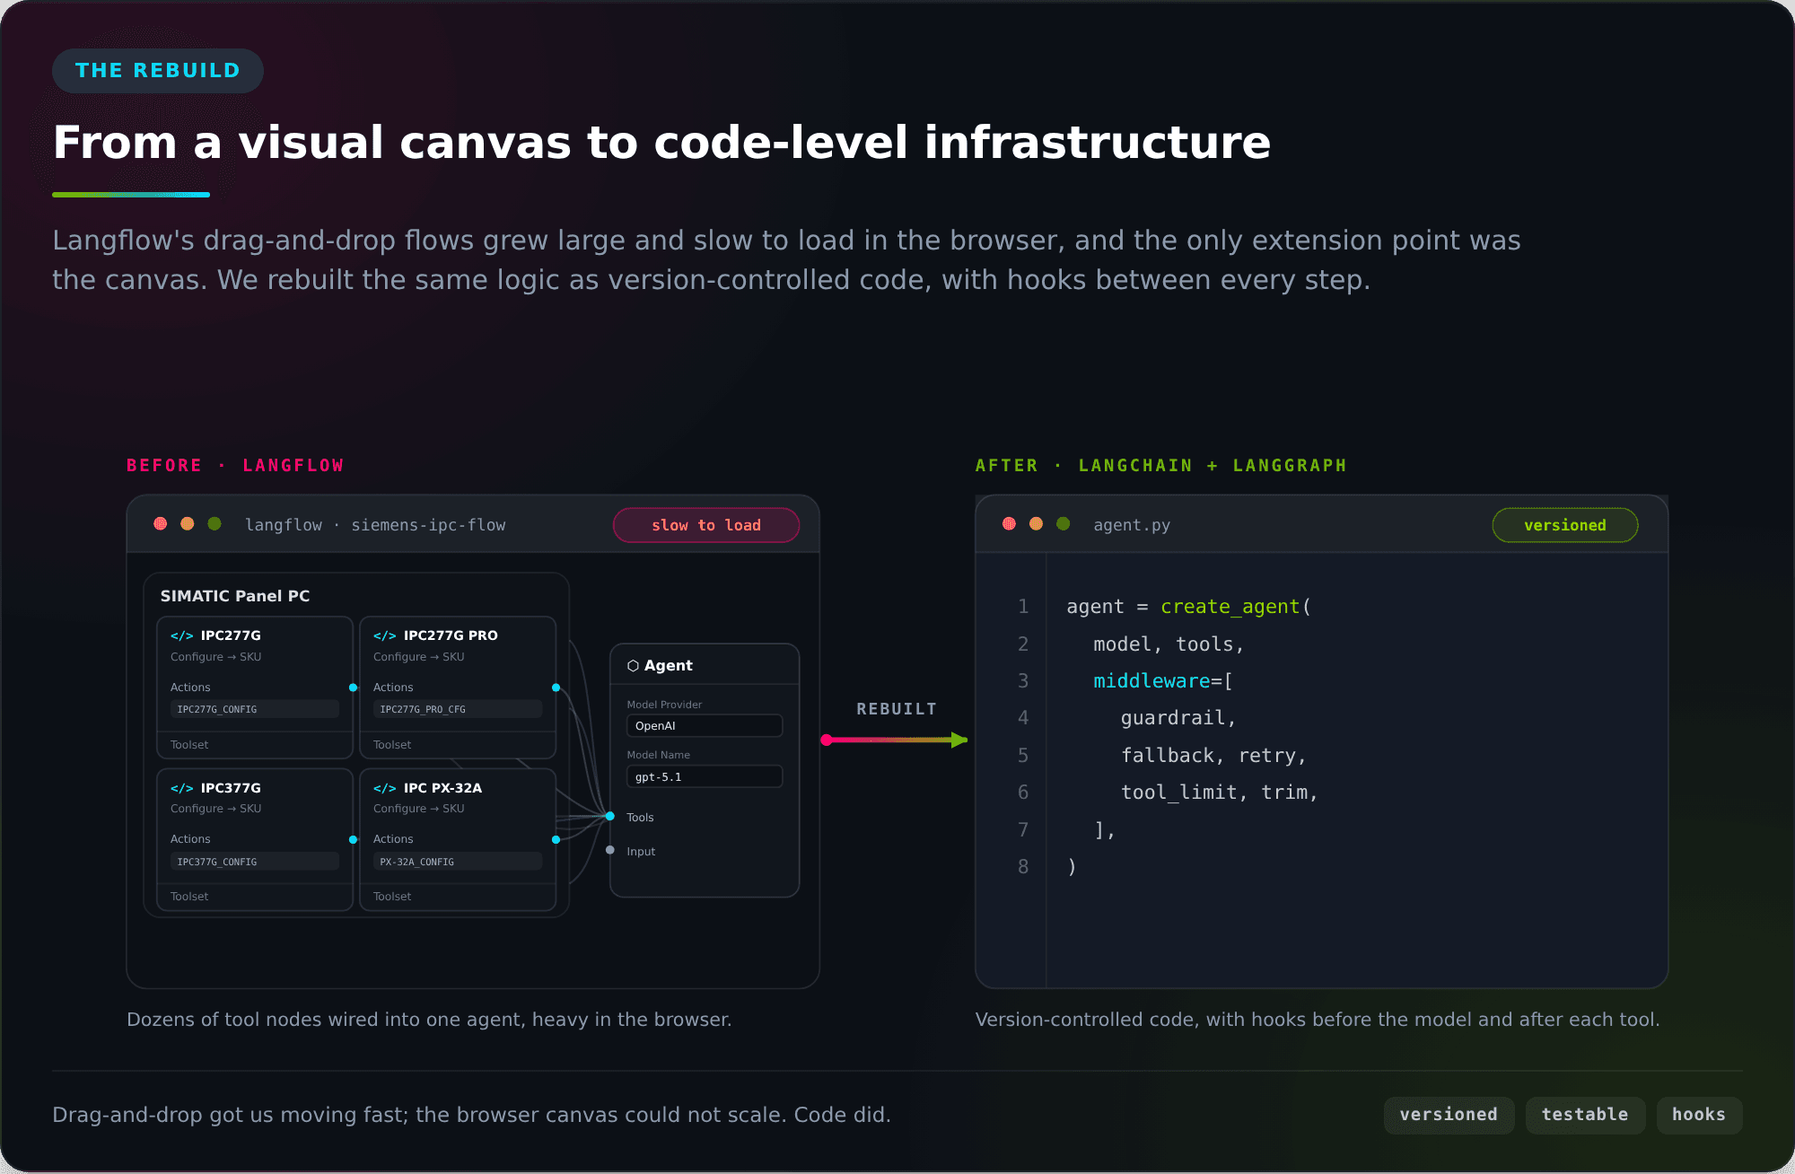
Task: Select the IPC PX-32A Actions output port
Action: (x=556, y=840)
